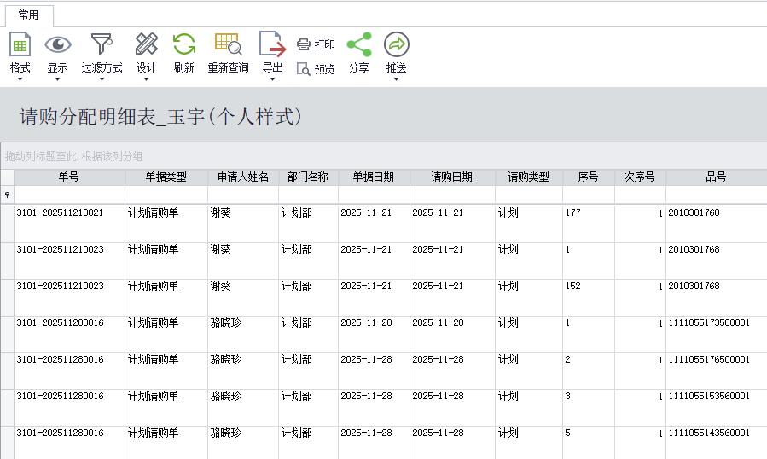Image resolution: width=767 pixels, height=459 pixels.
Task: Click the 品号 column header
Action: click(x=716, y=177)
